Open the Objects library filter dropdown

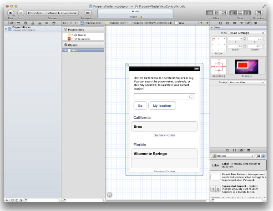click(x=233, y=156)
